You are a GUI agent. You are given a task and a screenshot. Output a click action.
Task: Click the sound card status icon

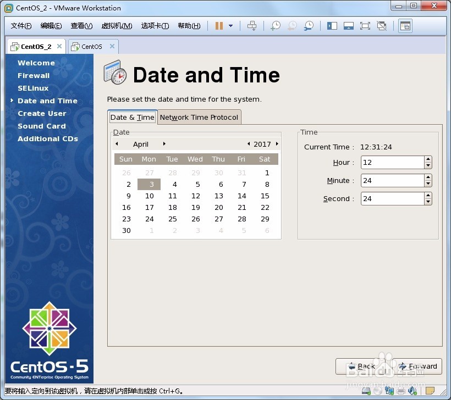point(412,391)
